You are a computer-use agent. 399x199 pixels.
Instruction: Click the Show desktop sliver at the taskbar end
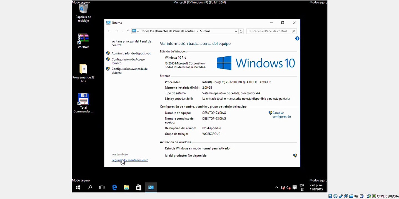pos(326,187)
